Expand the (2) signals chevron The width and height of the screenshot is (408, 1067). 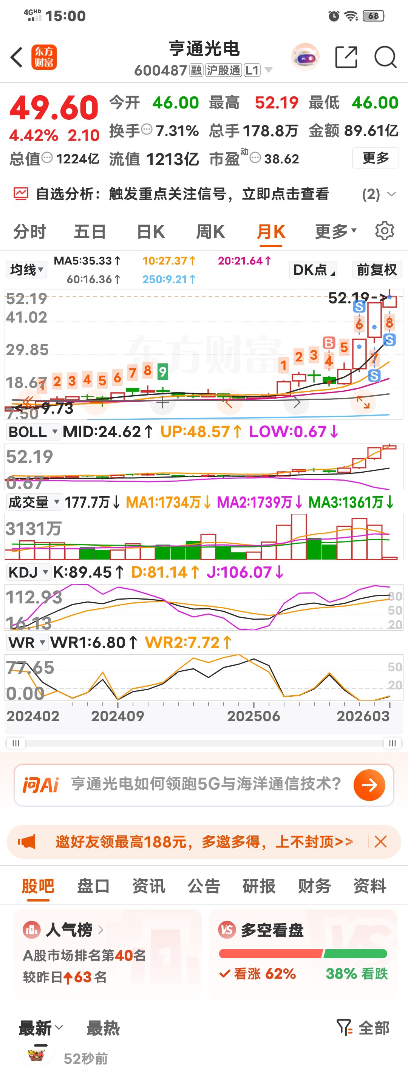[391, 194]
